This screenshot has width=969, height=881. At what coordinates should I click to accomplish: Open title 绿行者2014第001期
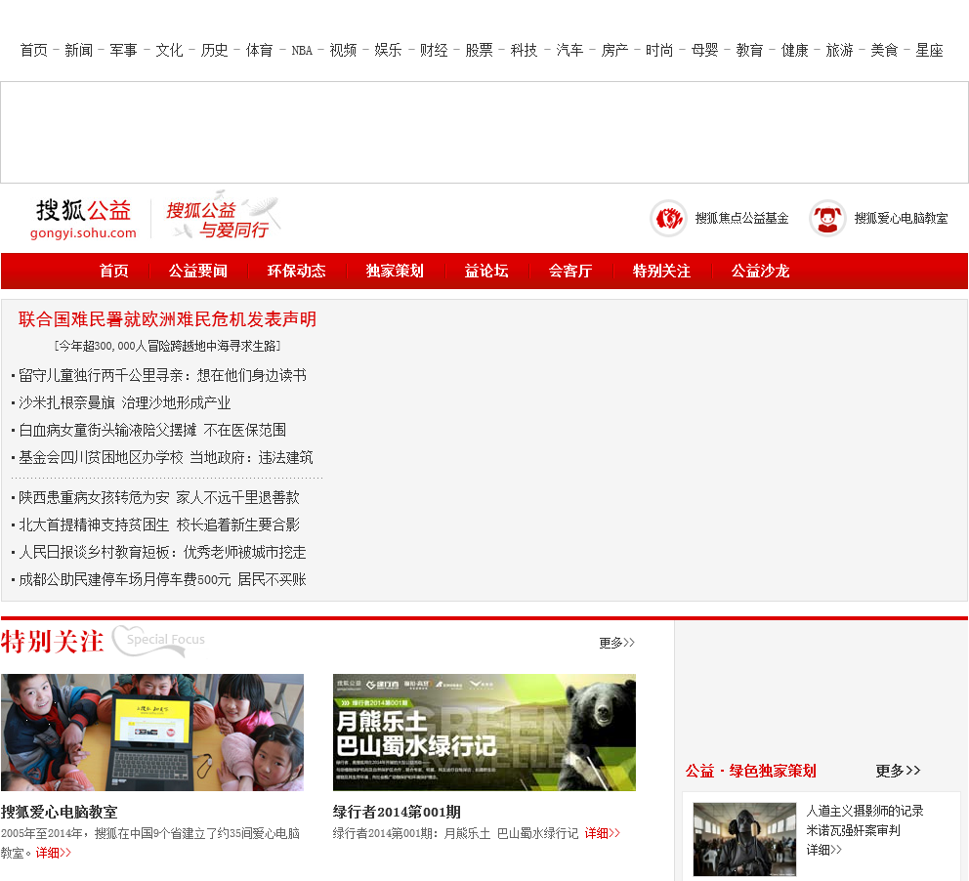tap(397, 812)
